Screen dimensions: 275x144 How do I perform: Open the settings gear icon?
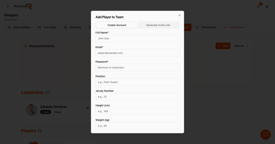[267, 6]
